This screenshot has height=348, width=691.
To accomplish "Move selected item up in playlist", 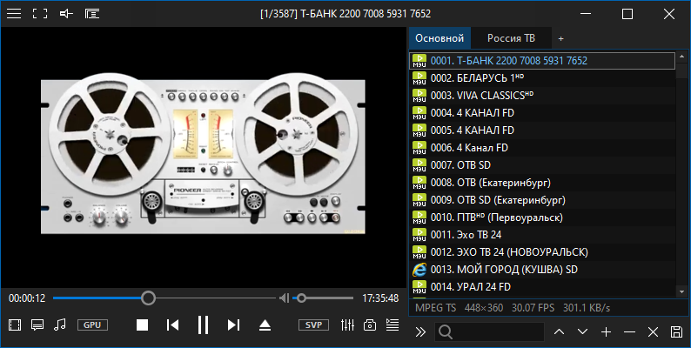I will point(559,331).
